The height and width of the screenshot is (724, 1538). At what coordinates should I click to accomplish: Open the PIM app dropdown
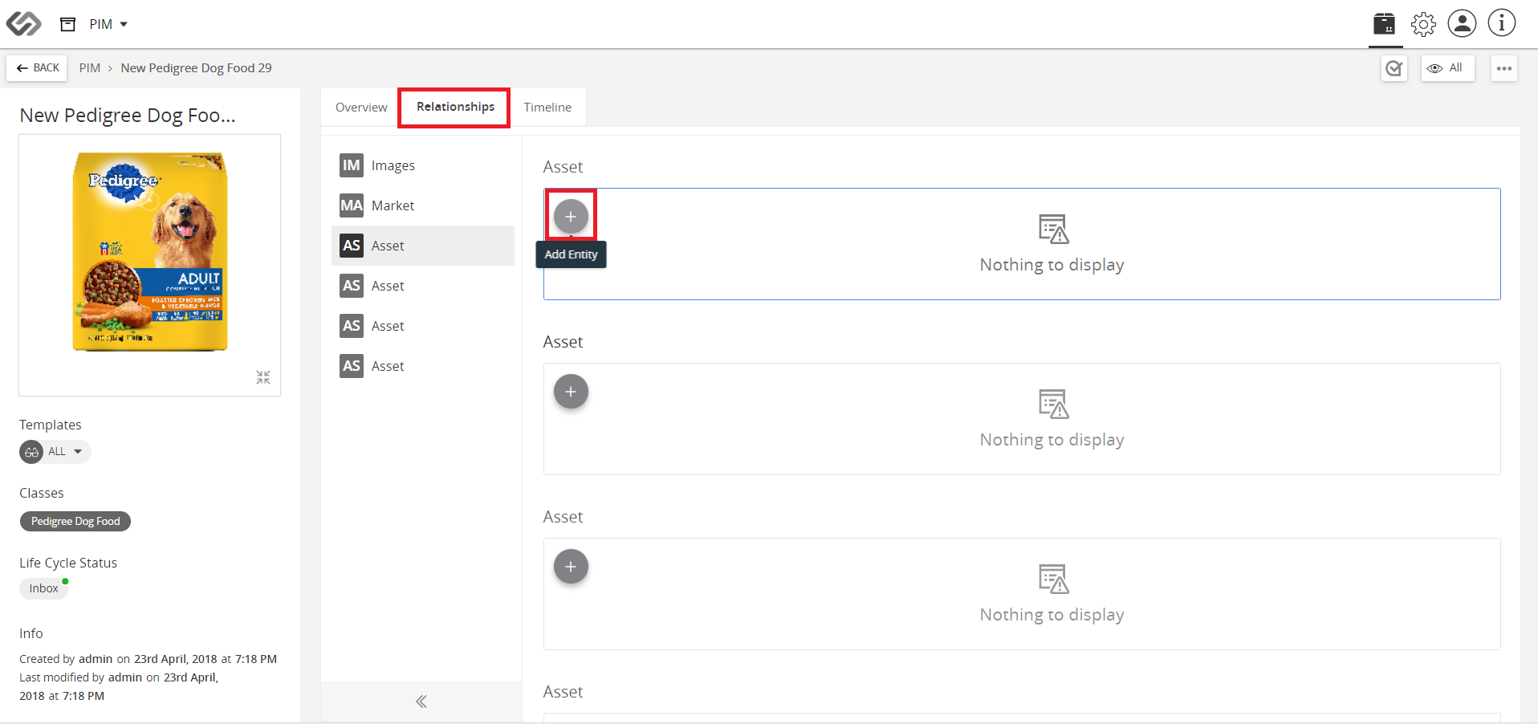pos(108,24)
